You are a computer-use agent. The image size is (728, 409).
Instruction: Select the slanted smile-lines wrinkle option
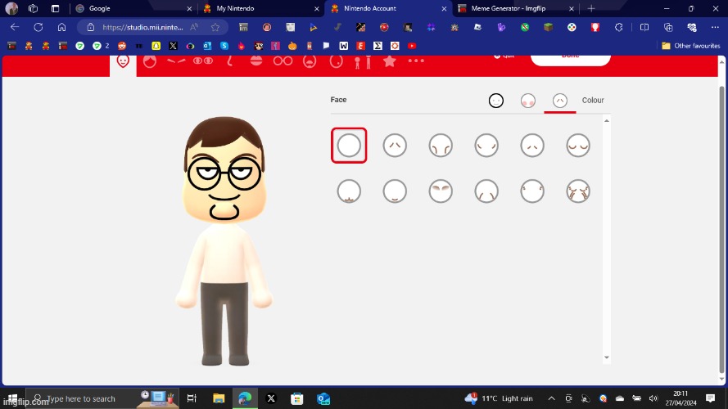point(486,191)
